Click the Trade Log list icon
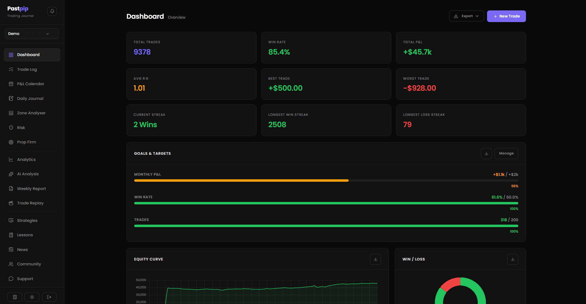The width and height of the screenshot is (586, 304). pyautogui.click(x=11, y=69)
